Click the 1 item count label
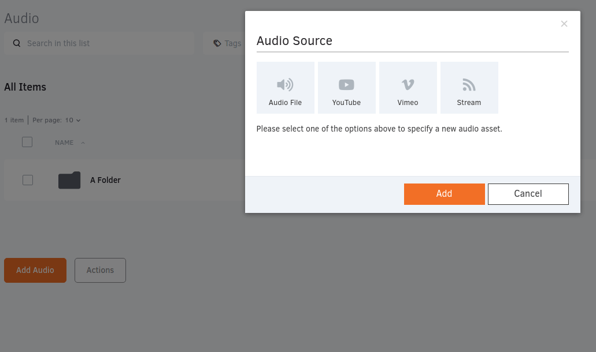Screen dimensions: 596x352 pyautogui.click(x=14, y=120)
